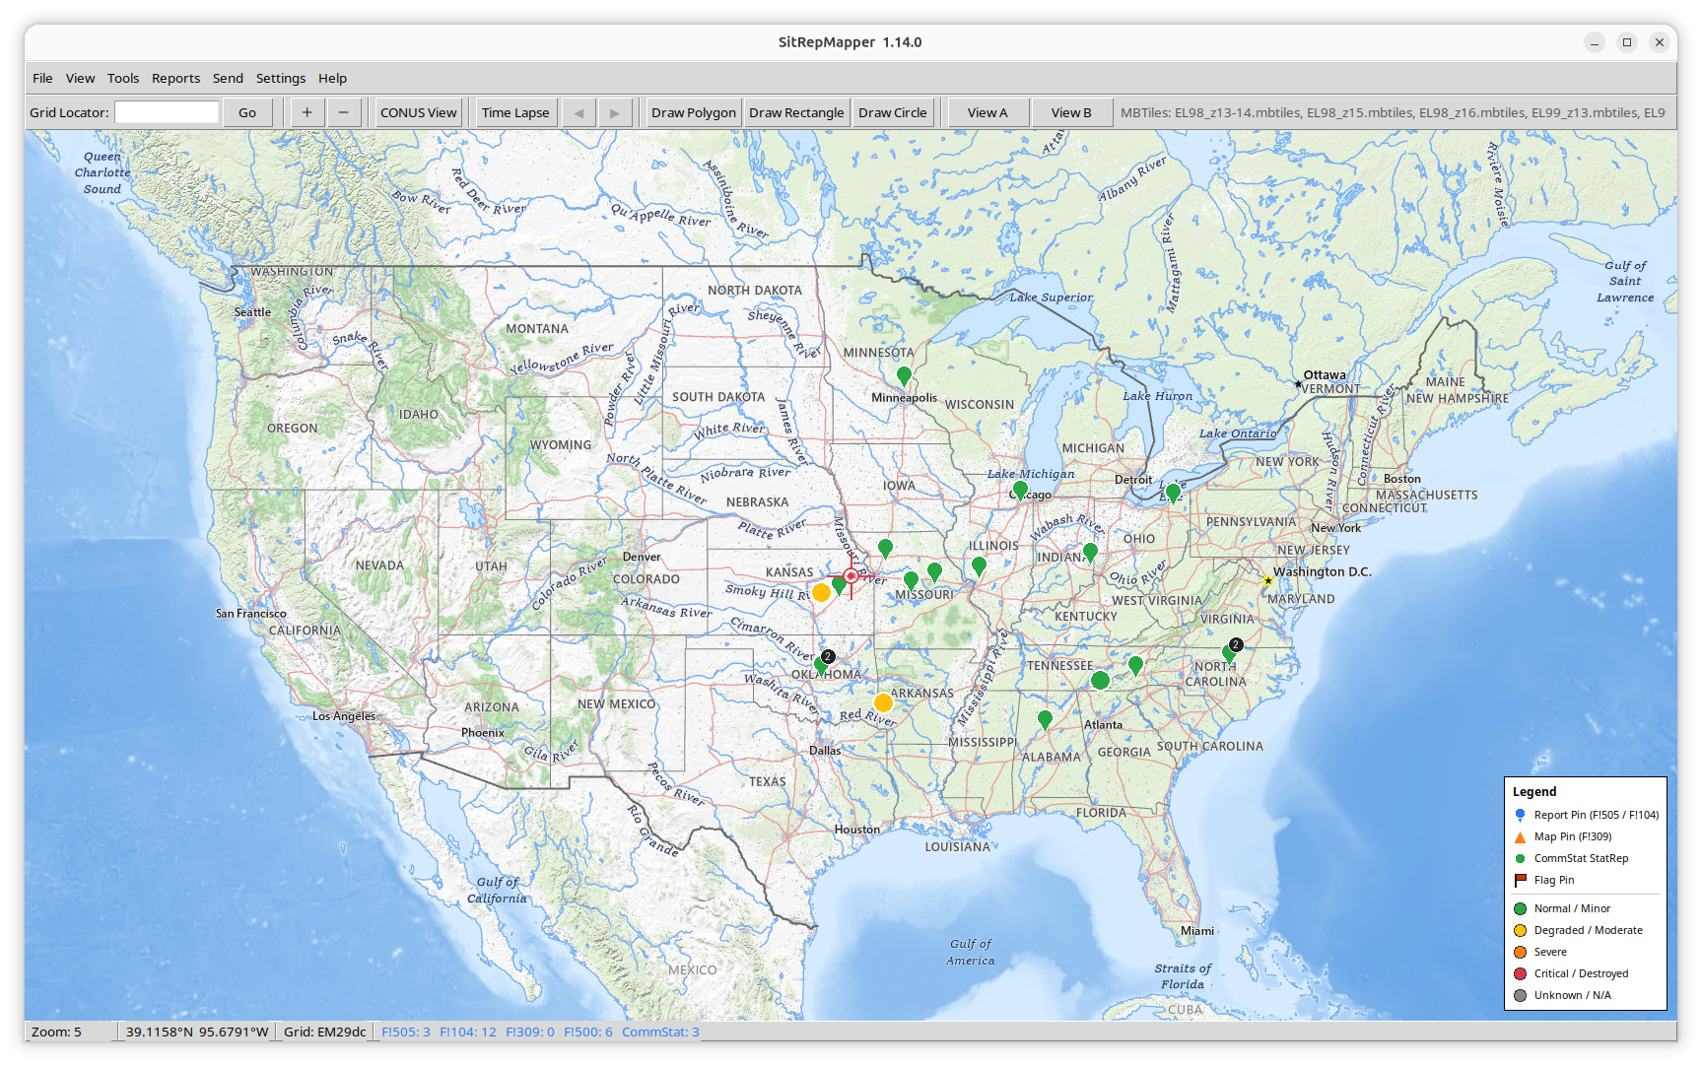Switch to View A
Viewport: 1702px width, 1066px height.
[x=987, y=112]
